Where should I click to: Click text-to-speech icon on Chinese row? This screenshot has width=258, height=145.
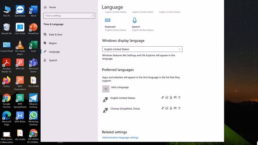[x=166, y=108]
